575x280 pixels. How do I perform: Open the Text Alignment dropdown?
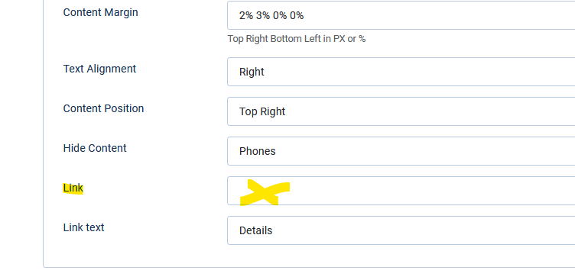(401, 72)
